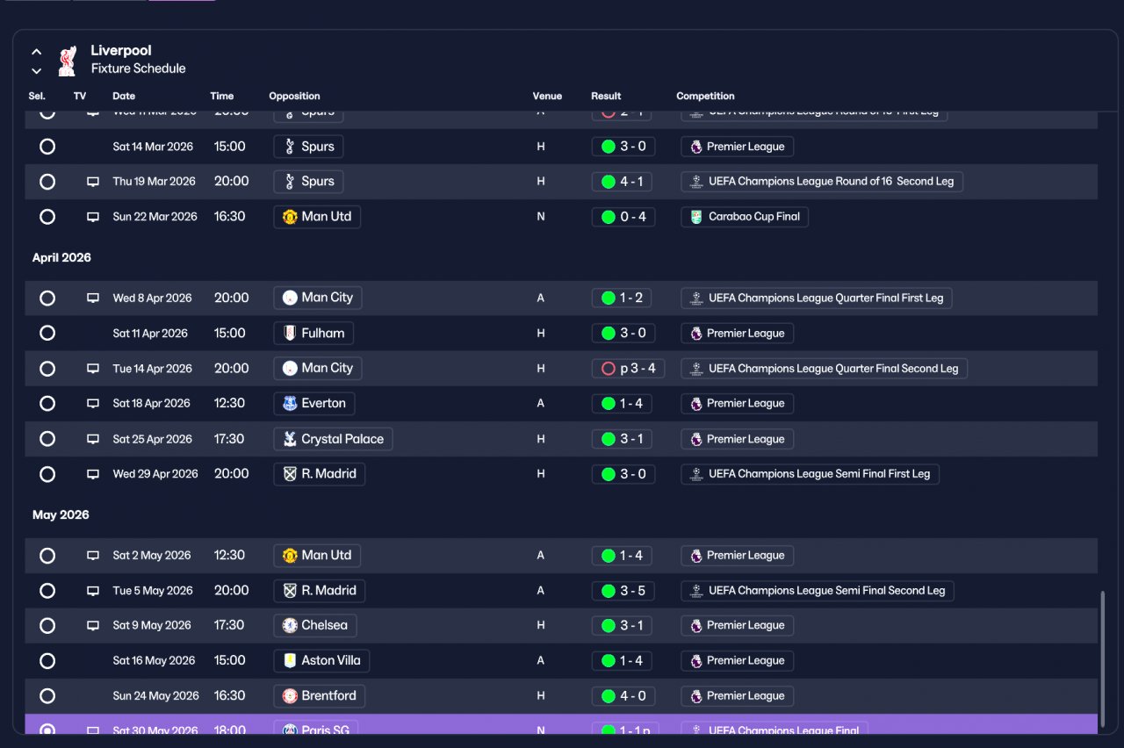Open Man Utd opposition on Carabao Cup Final row

(317, 217)
